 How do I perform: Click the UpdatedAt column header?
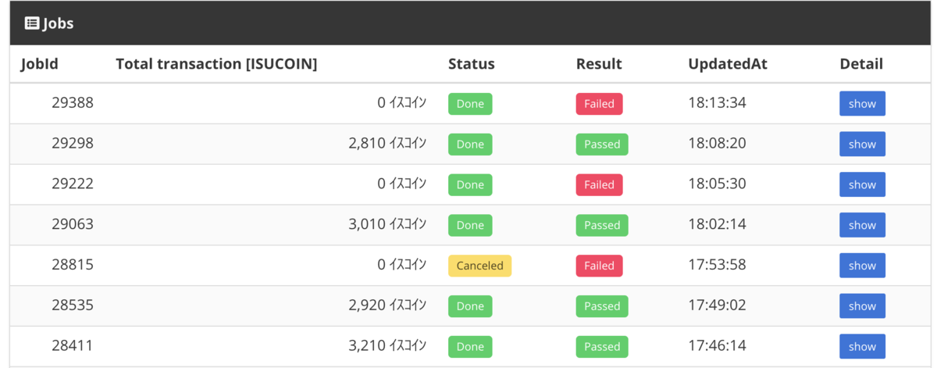[728, 64]
